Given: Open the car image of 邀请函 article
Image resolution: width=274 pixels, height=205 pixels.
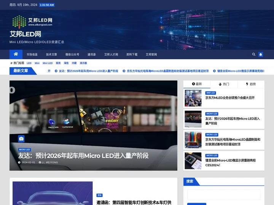Looking at the screenshot, I should pos(53,193).
